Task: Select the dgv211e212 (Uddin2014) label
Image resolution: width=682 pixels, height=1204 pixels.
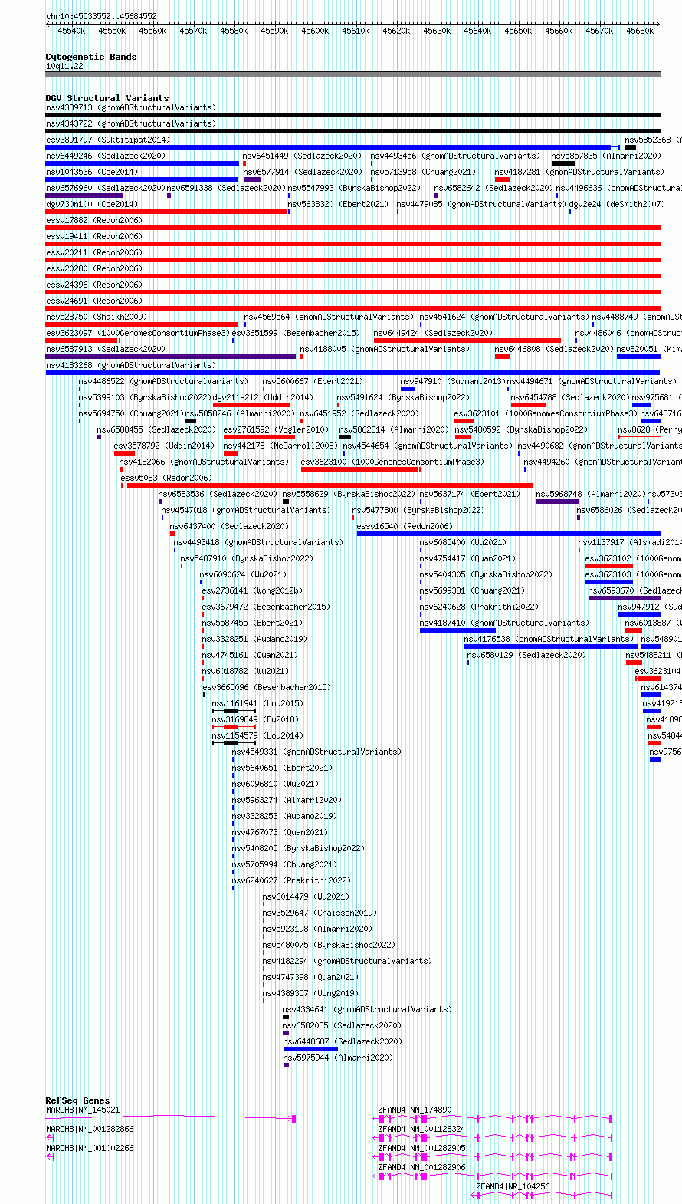Action: click(x=263, y=397)
